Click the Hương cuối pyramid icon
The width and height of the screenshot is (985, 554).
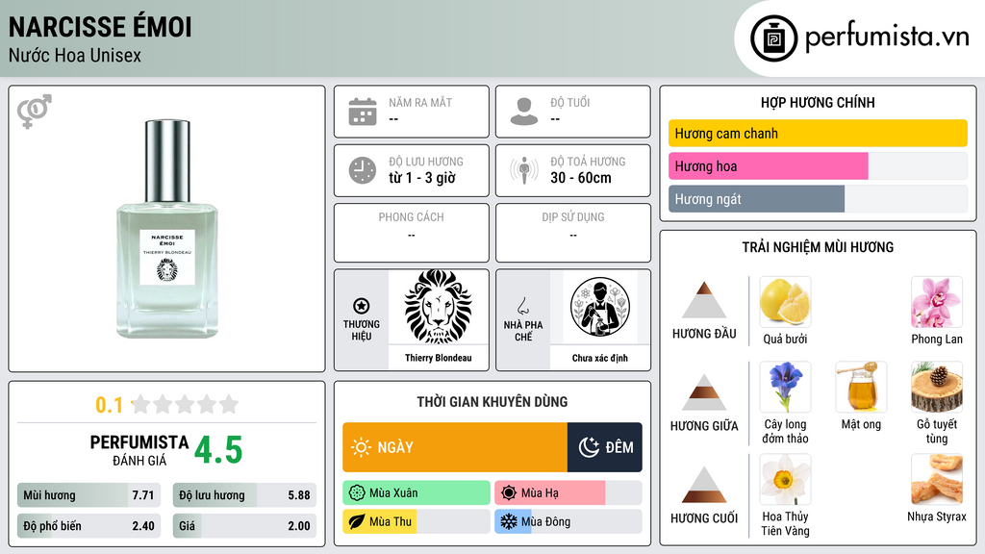click(704, 485)
